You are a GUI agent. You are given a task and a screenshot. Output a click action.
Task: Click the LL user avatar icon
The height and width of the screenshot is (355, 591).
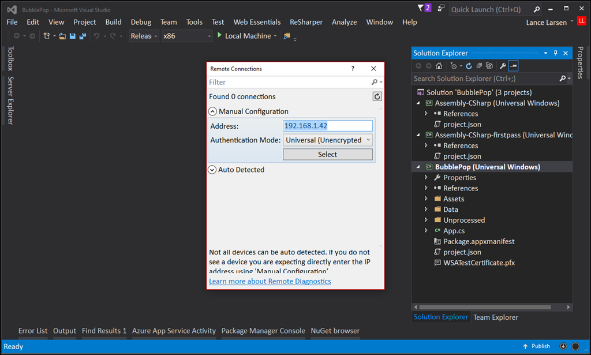tap(582, 21)
